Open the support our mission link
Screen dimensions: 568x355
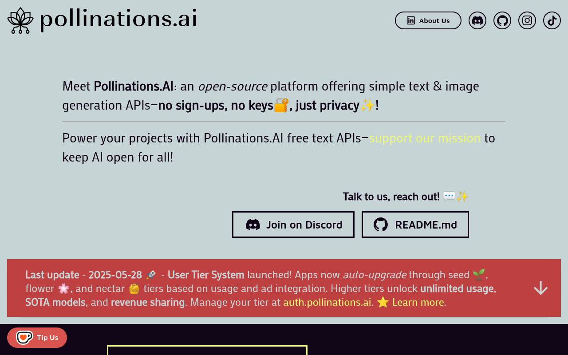click(x=425, y=138)
